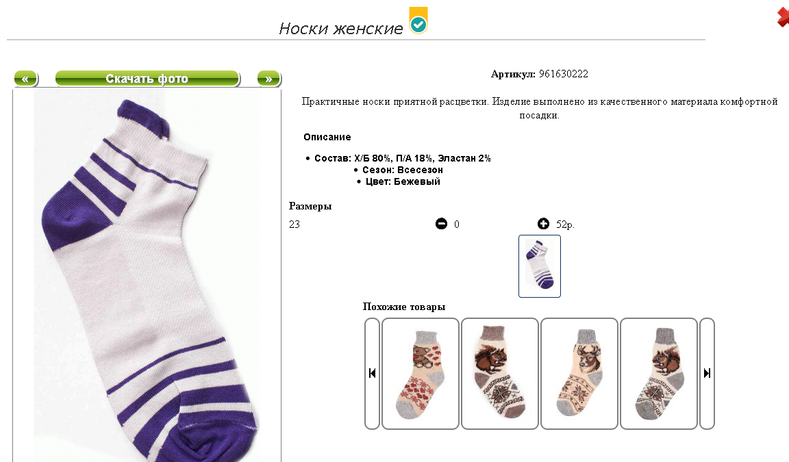Open similar product with teddy bear socks

point(421,374)
